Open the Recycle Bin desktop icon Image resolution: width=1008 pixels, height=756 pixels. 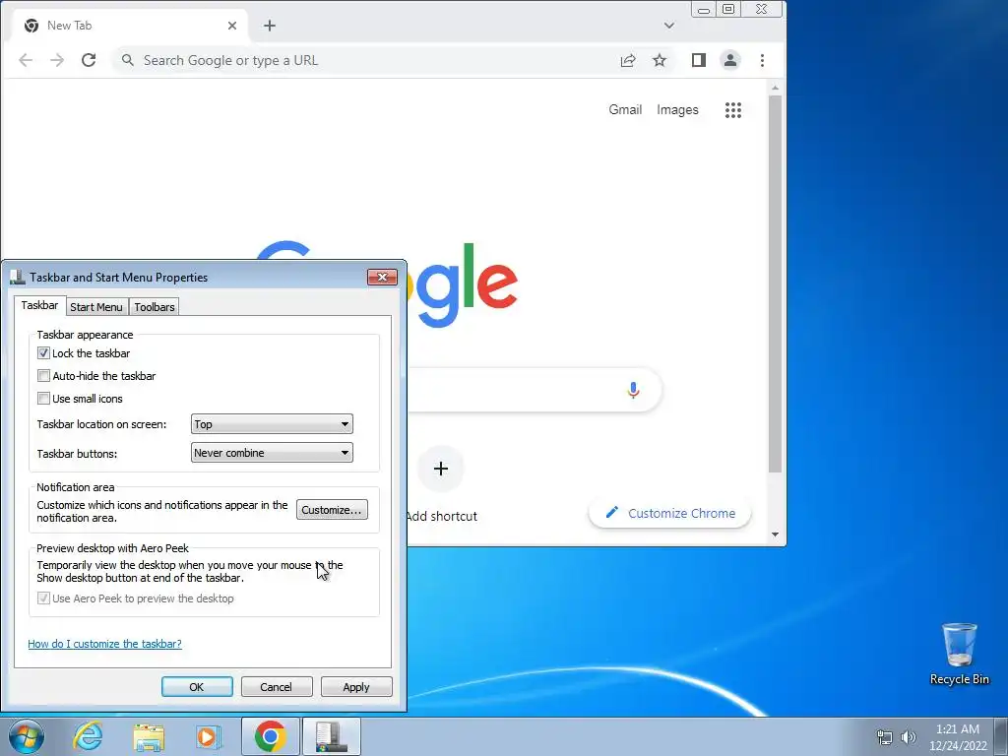point(959,654)
